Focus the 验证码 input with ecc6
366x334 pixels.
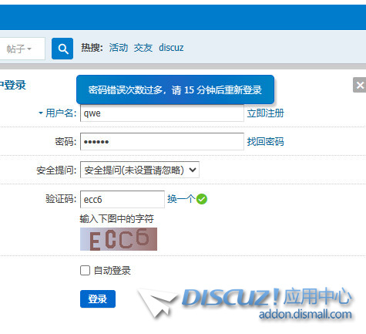(x=123, y=199)
